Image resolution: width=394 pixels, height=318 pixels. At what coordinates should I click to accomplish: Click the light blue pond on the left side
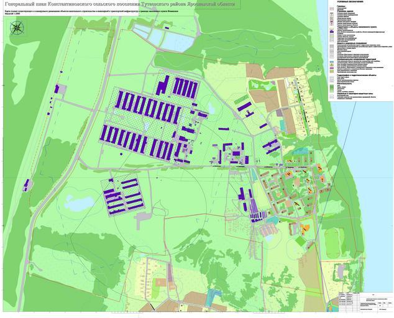[78, 203]
